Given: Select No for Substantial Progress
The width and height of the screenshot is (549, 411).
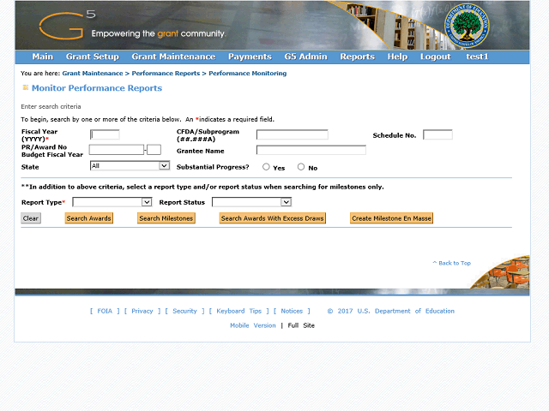Looking at the screenshot, I should pos(301,167).
